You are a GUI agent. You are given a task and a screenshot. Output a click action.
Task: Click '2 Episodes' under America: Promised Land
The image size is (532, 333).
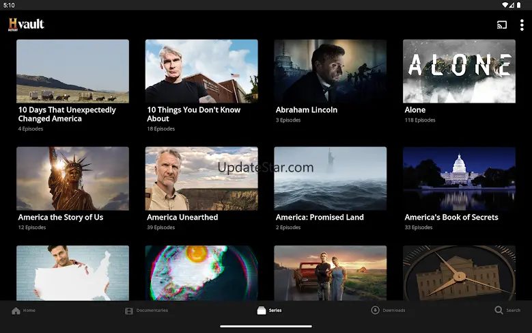click(x=288, y=227)
